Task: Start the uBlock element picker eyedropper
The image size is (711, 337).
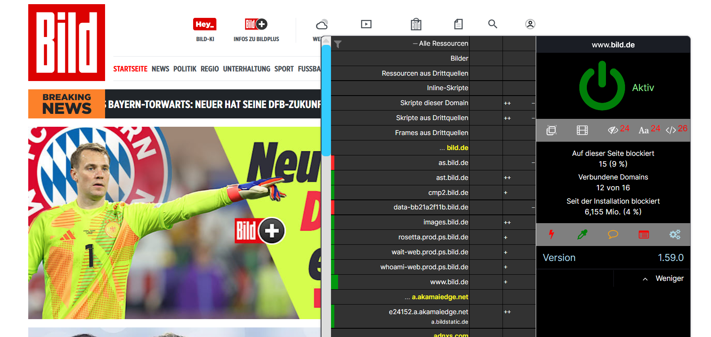Action: click(582, 234)
